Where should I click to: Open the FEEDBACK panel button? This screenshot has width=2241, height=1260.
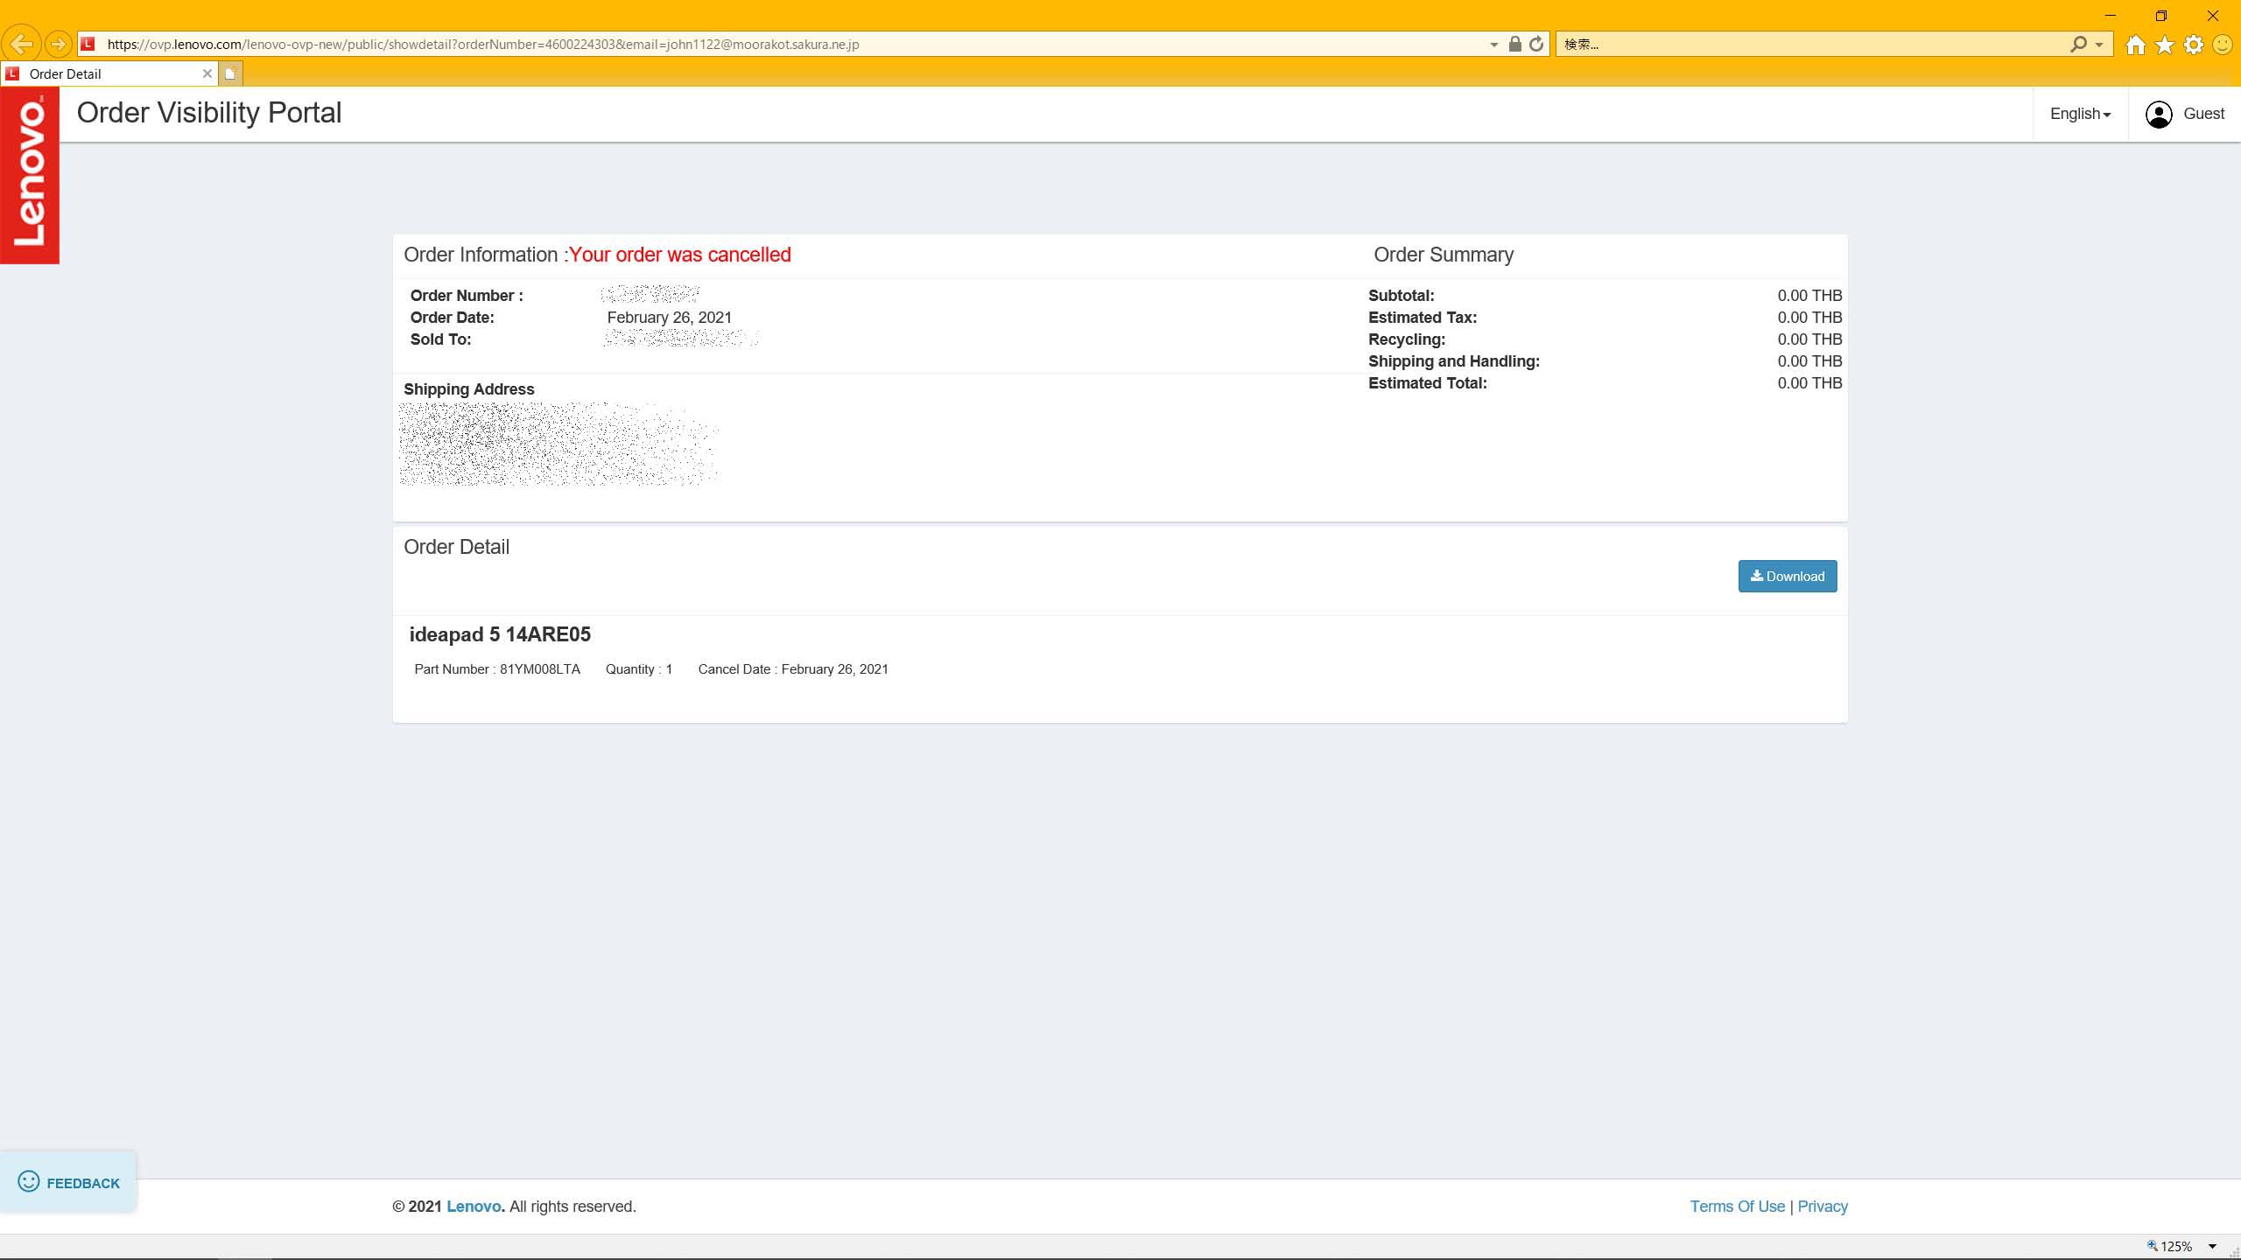(68, 1182)
